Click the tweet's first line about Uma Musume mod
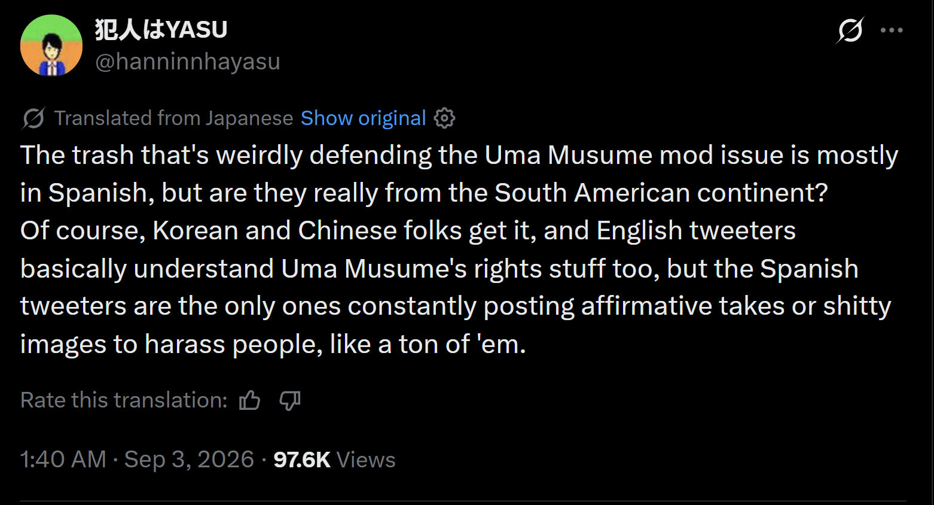 pos(459,155)
